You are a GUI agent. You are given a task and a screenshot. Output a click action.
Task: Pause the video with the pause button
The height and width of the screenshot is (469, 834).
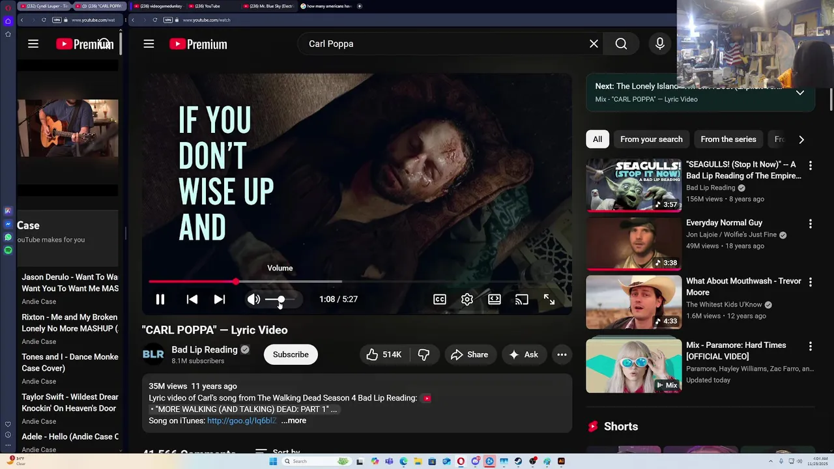point(160,300)
